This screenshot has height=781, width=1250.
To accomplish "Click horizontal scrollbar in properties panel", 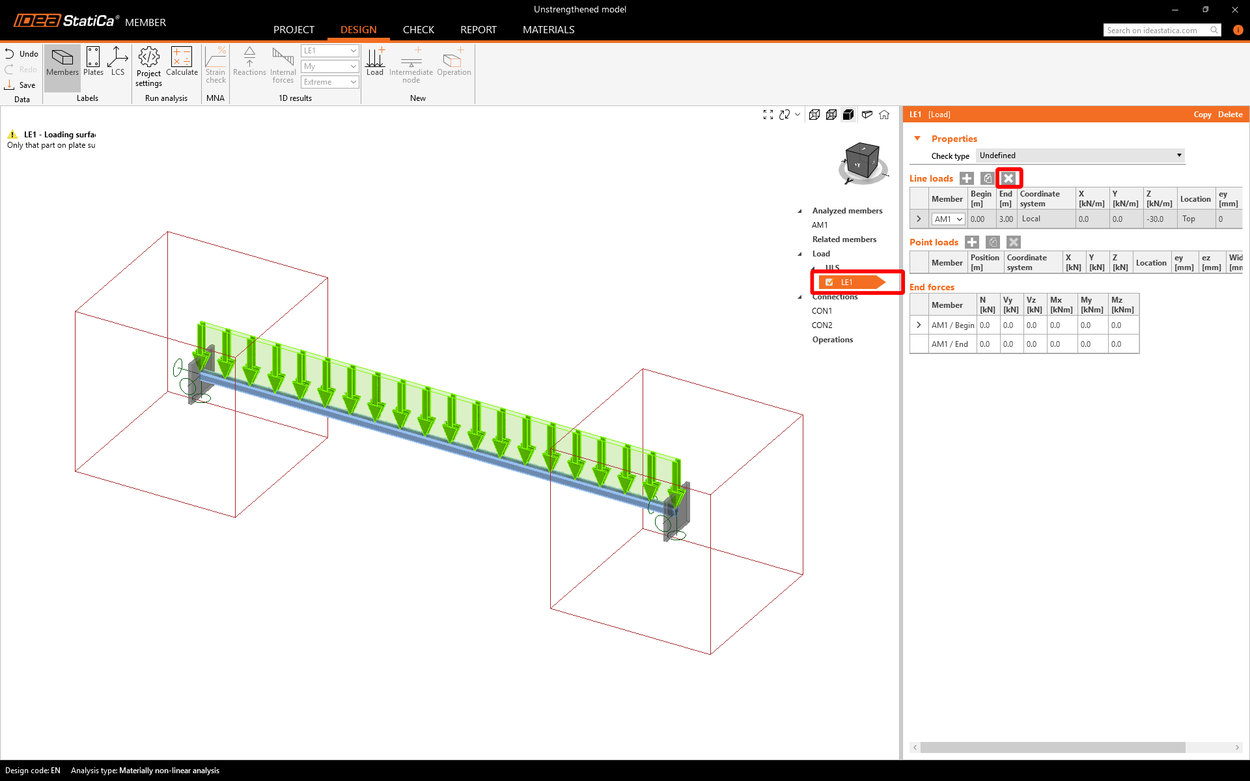I will [1052, 747].
